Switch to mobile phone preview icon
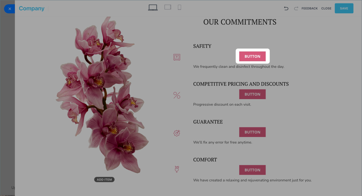Viewport: 362px width, 196px height. (x=179, y=7)
